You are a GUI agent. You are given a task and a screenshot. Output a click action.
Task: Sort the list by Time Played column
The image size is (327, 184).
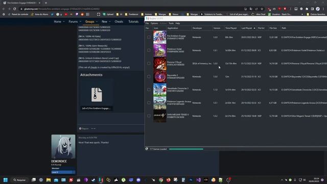tap(232, 28)
